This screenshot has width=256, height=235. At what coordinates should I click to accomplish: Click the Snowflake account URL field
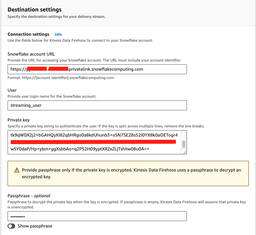coord(97,69)
